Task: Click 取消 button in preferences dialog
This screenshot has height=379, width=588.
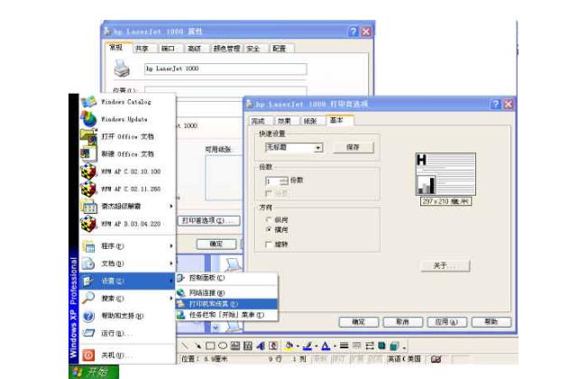Action: click(402, 322)
